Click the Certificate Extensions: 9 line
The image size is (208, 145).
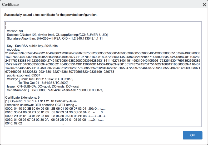[x=22, y=98]
